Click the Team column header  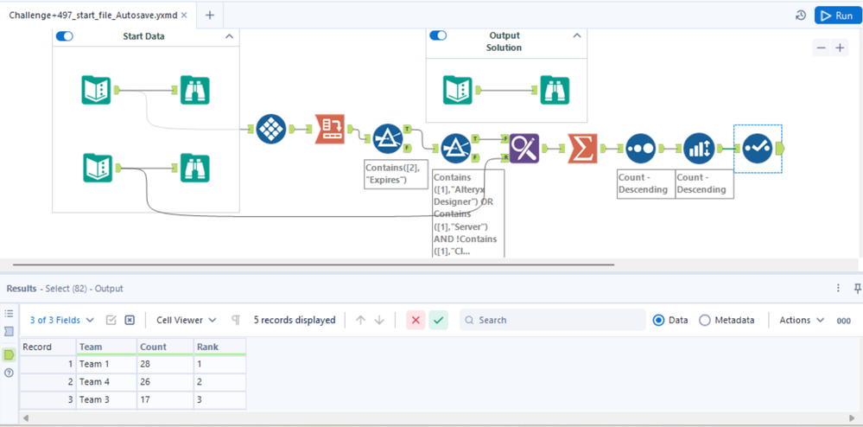pyautogui.click(x=106, y=347)
